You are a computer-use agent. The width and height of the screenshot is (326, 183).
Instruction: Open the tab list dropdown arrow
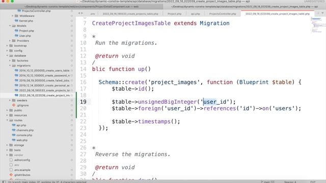pos(322,13)
